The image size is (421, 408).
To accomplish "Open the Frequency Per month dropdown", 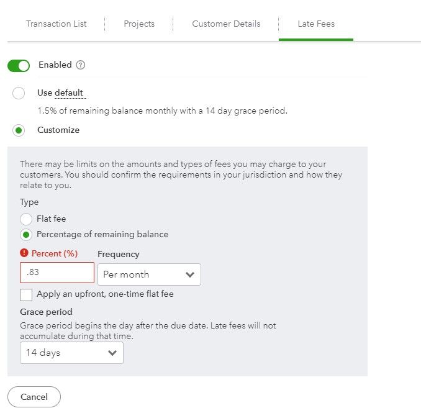I will point(149,274).
